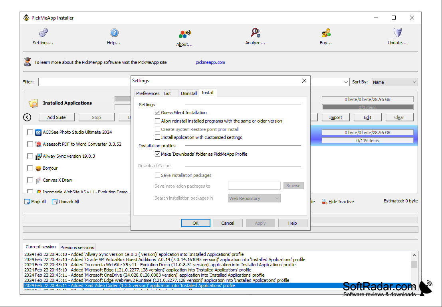Check the ACDSee Photo Studio Ultimate checkbox
442x307 pixels.
(x=30, y=132)
